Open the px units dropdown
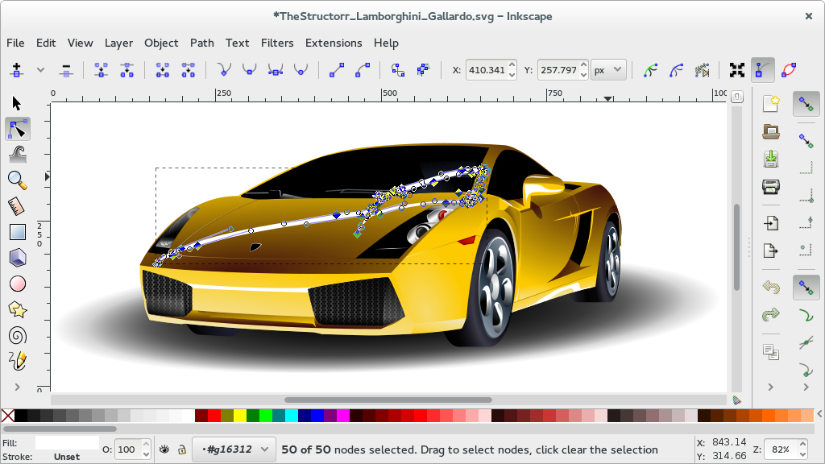Image resolution: width=825 pixels, height=464 pixels. (x=608, y=69)
